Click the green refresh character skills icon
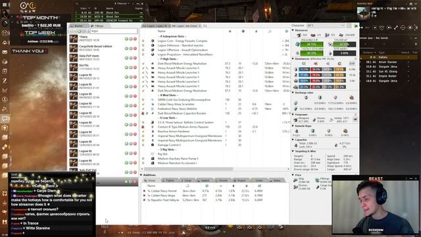 click(357, 26)
